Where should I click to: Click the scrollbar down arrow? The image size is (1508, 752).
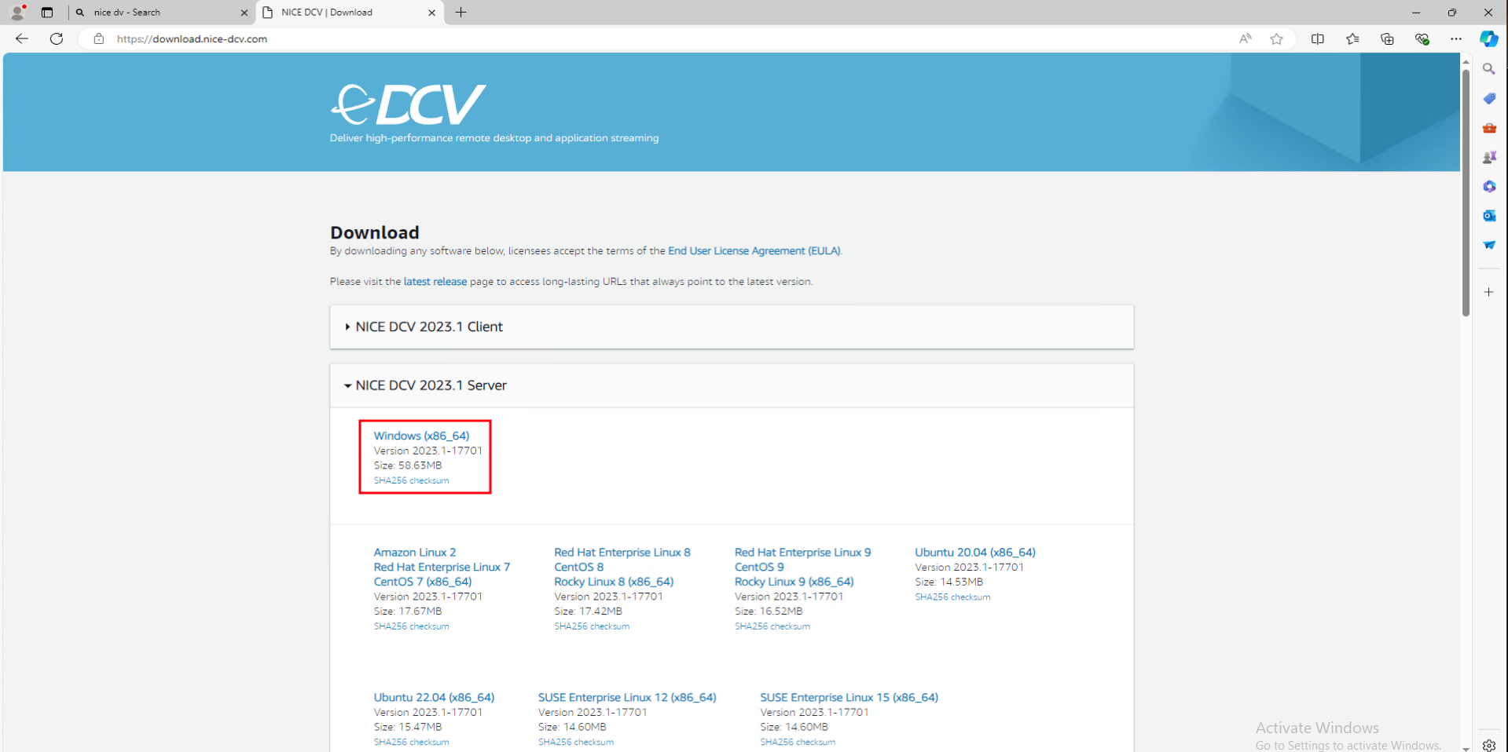coord(1466,748)
